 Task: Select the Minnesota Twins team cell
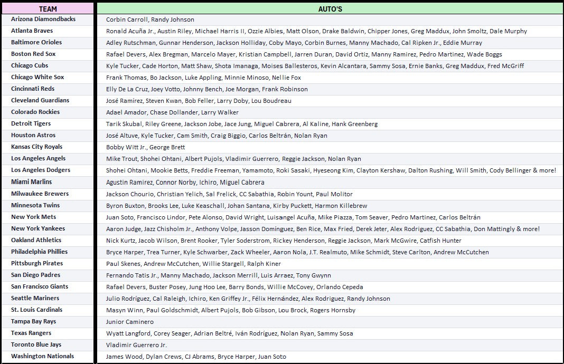(x=48, y=206)
